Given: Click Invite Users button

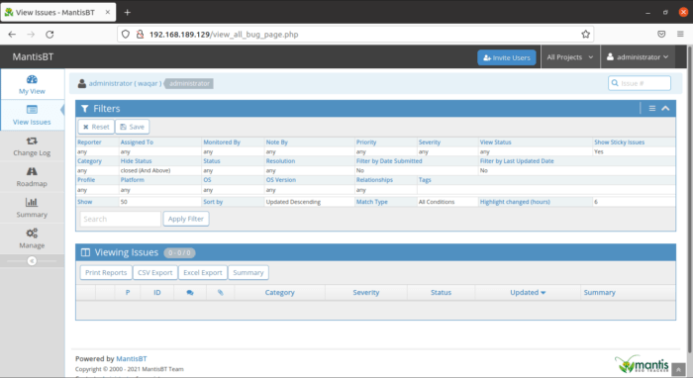Looking at the screenshot, I should pyautogui.click(x=507, y=57).
